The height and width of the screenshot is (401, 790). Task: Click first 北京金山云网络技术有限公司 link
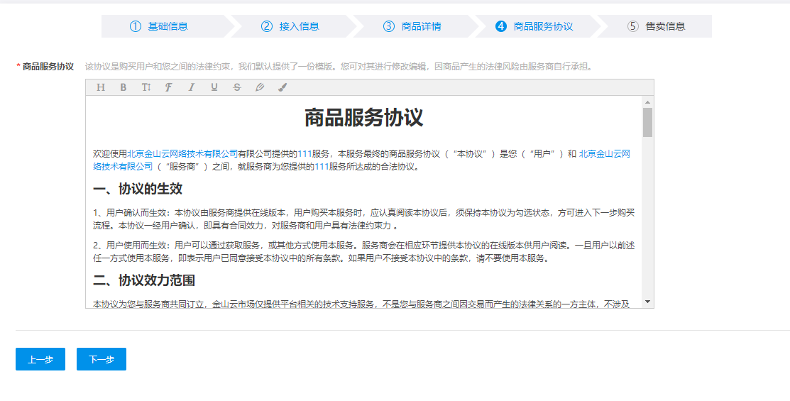tap(182, 153)
